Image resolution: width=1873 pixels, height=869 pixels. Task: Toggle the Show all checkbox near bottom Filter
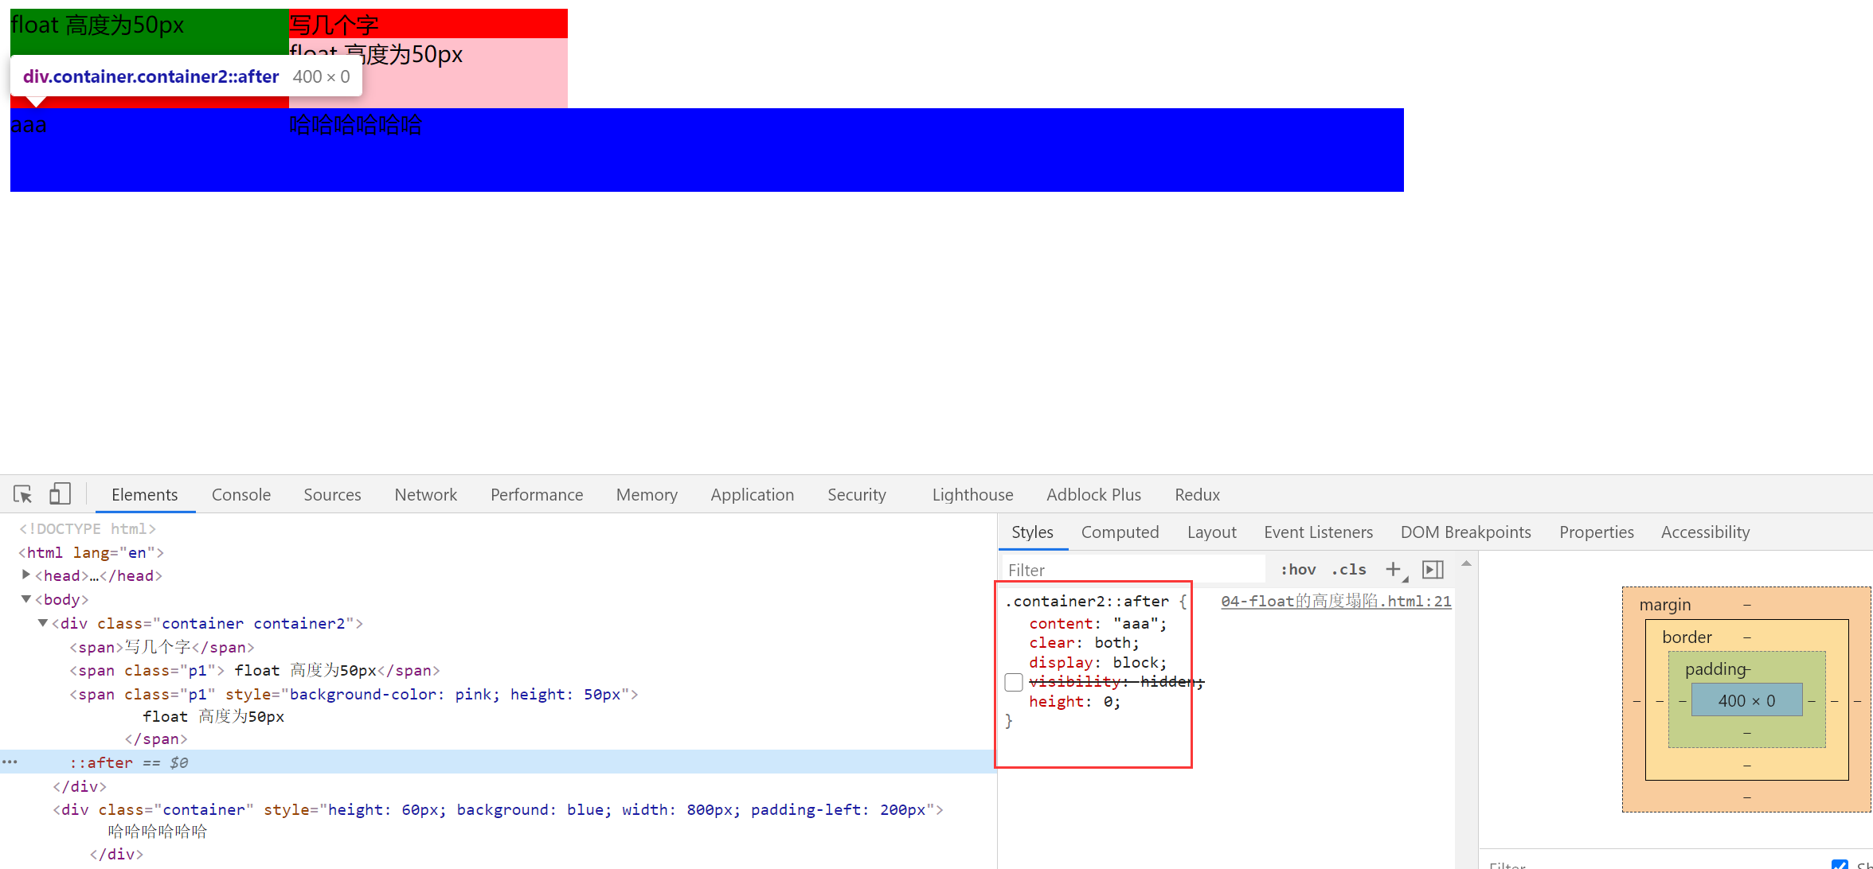tap(1840, 864)
